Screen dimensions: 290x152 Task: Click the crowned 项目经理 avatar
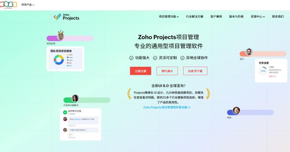click(x=61, y=35)
